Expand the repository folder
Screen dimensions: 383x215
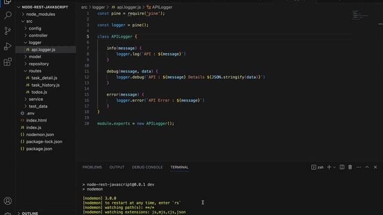click(38, 64)
